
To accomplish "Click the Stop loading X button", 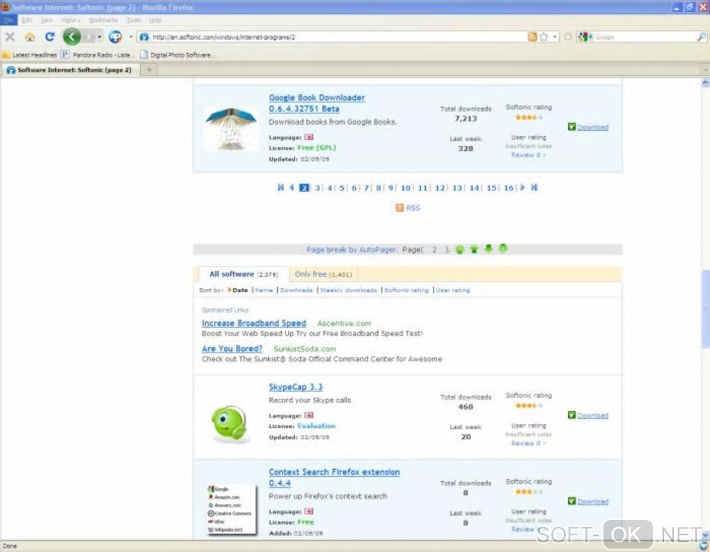I will (x=10, y=37).
